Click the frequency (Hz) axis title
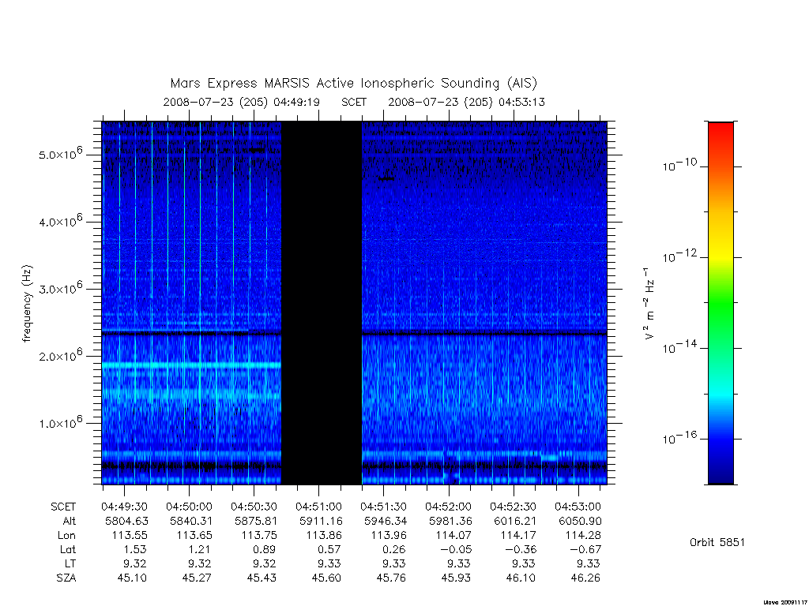This screenshot has height=606, width=809. [x=27, y=304]
